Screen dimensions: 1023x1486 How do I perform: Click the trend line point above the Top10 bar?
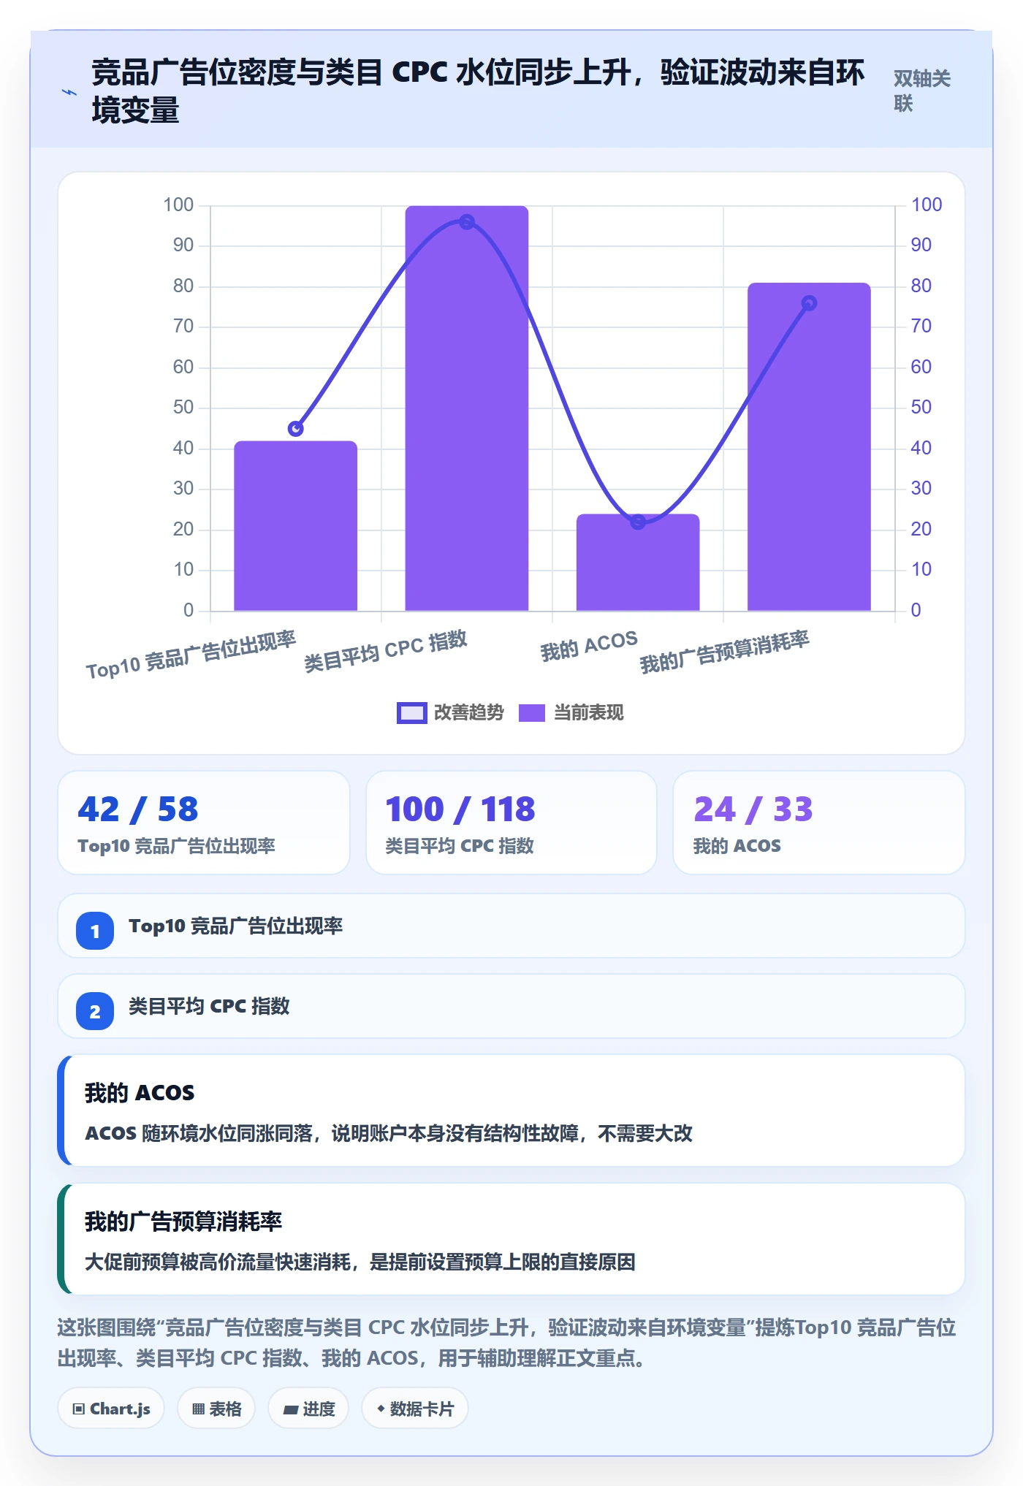click(x=295, y=429)
